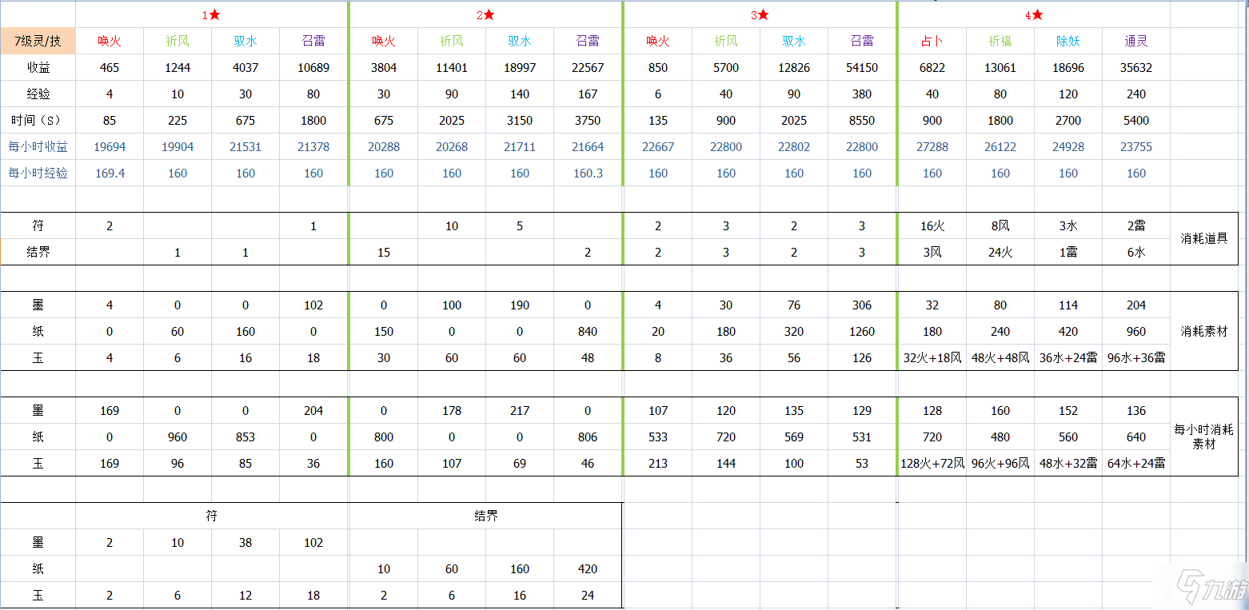Click the 经验 row label
Image resolution: width=1249 pixels, height=610 pixels.
38,94
